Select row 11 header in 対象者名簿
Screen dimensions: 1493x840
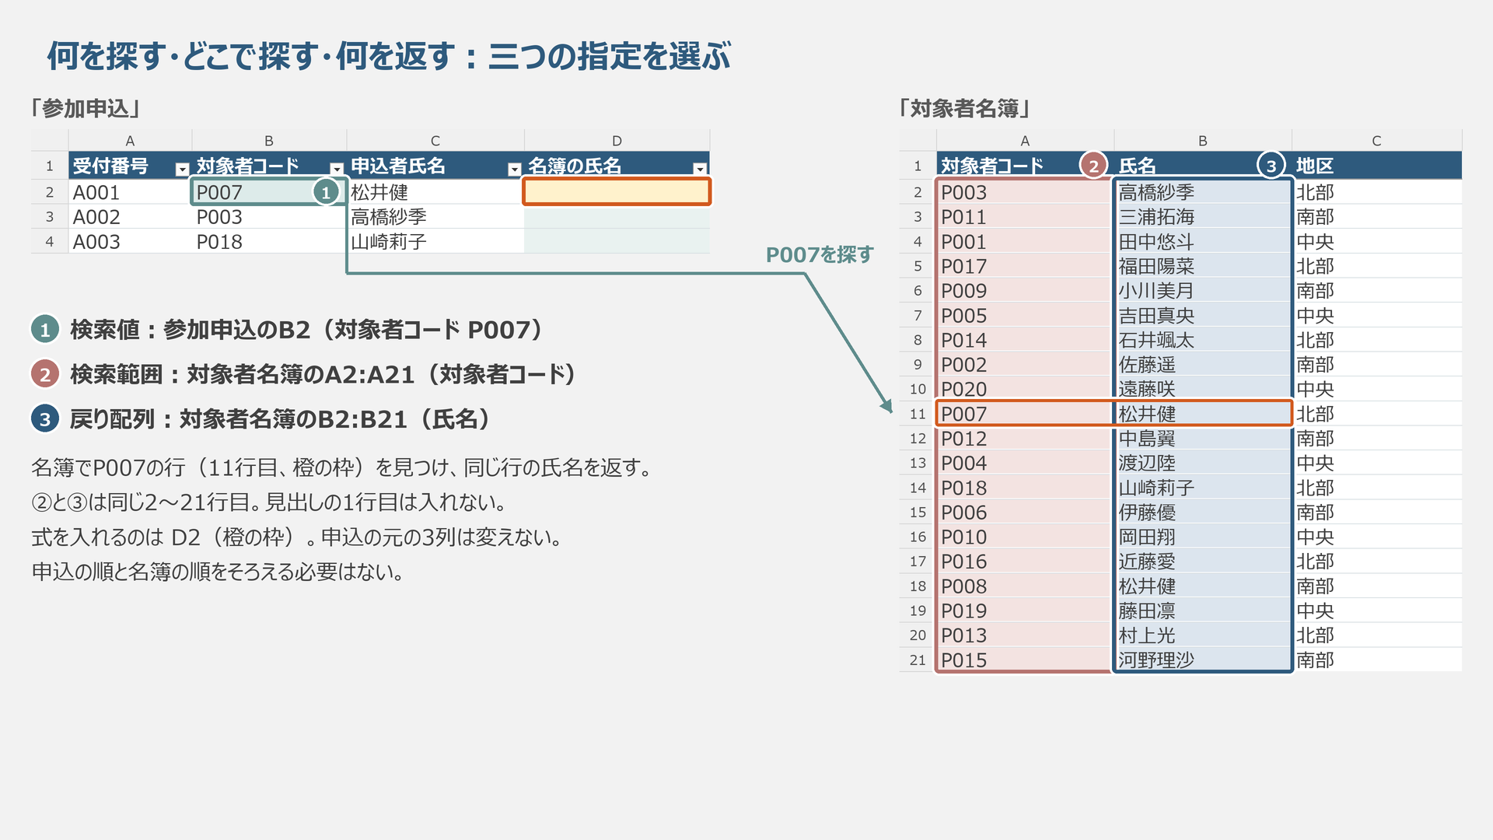point(918,414)
